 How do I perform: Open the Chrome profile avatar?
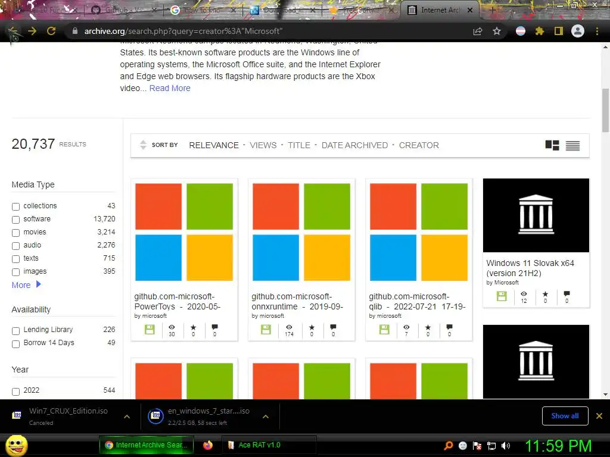[578, 31]
